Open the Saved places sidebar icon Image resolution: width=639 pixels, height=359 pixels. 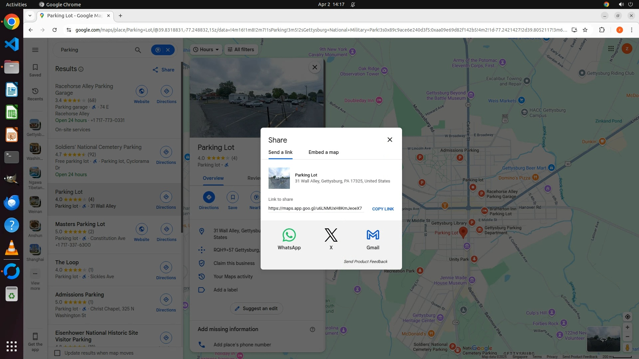pyautogui.click(x=35, y=70)
